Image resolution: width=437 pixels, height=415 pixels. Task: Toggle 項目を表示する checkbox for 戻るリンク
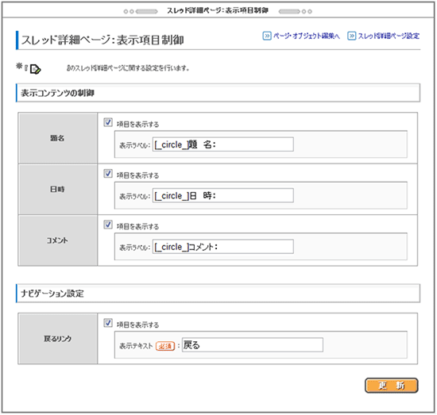tap(108, 323)
